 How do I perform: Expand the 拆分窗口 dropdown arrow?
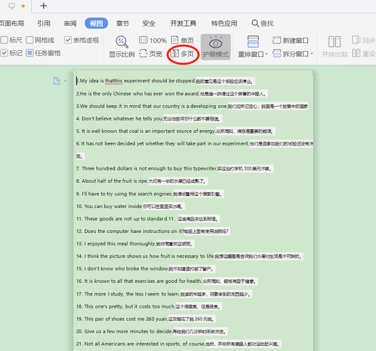click(311, 53)
